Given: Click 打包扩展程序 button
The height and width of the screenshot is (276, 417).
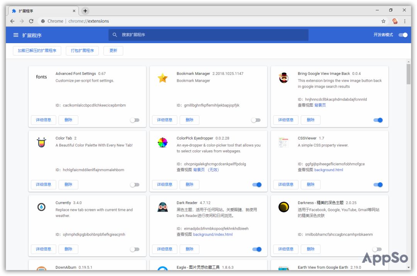Looking at the screenshot, I should [x=82, y=50].
